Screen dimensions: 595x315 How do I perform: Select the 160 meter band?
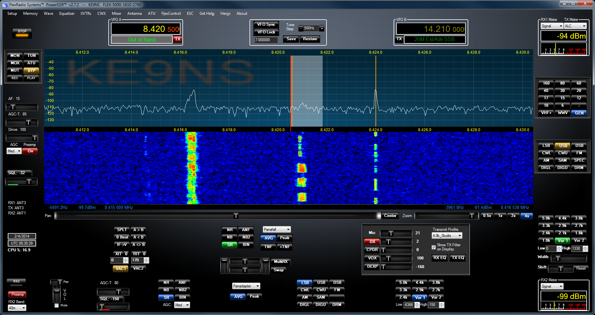pyautogui.click(x=546, y=83)
